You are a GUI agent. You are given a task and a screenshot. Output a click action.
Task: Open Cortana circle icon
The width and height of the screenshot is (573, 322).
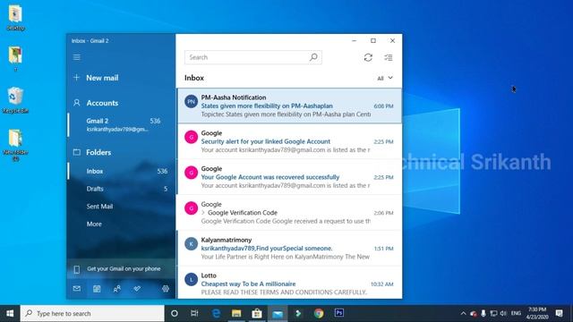(x=175, y=313)
